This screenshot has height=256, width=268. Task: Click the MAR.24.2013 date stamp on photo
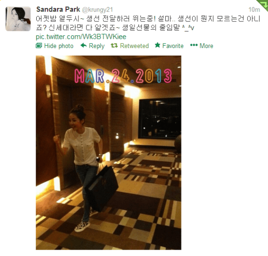(123, 76)
